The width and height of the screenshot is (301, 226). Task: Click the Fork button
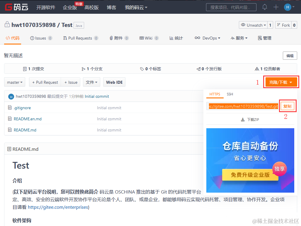pyautogui.click(x=283, y=25)
